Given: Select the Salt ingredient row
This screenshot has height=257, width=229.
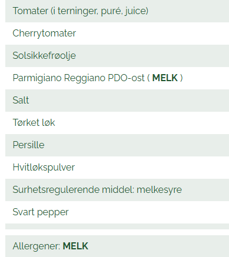Looking at the screenshot, I should 117,101.
